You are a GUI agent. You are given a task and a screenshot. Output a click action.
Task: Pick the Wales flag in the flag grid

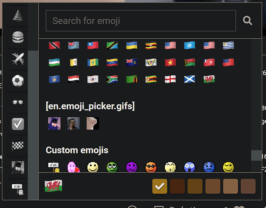point(209,79)
